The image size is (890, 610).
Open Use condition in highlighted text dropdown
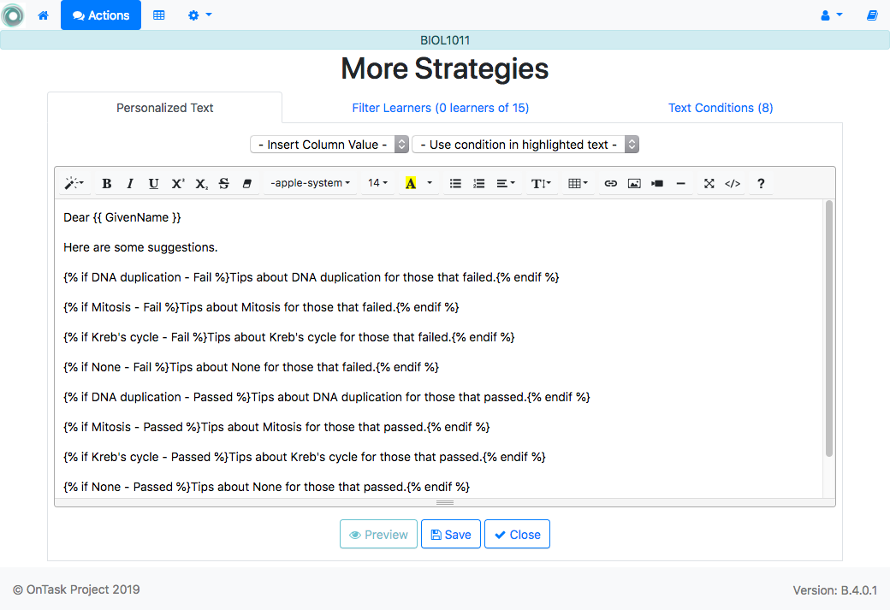pos(525,145)
